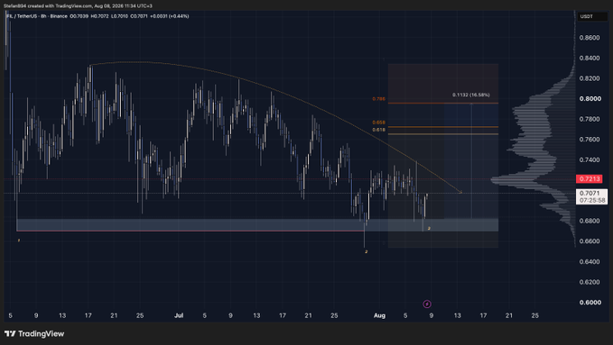Click the 0.7800 price axis label

[x=590, y=119]
